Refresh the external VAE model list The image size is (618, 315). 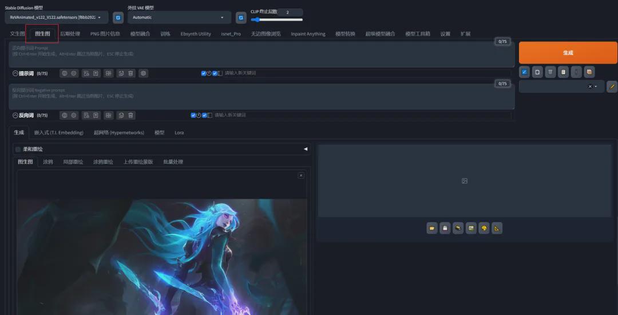pyautogui.click(x=241, y=18)
